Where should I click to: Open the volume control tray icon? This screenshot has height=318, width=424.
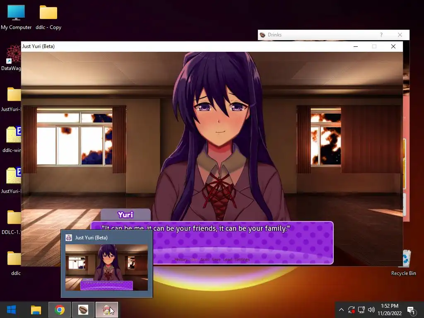pos(371,310)
